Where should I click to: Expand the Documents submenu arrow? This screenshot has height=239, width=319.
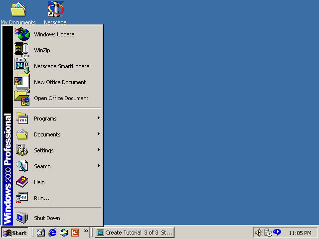pos(99,134)
